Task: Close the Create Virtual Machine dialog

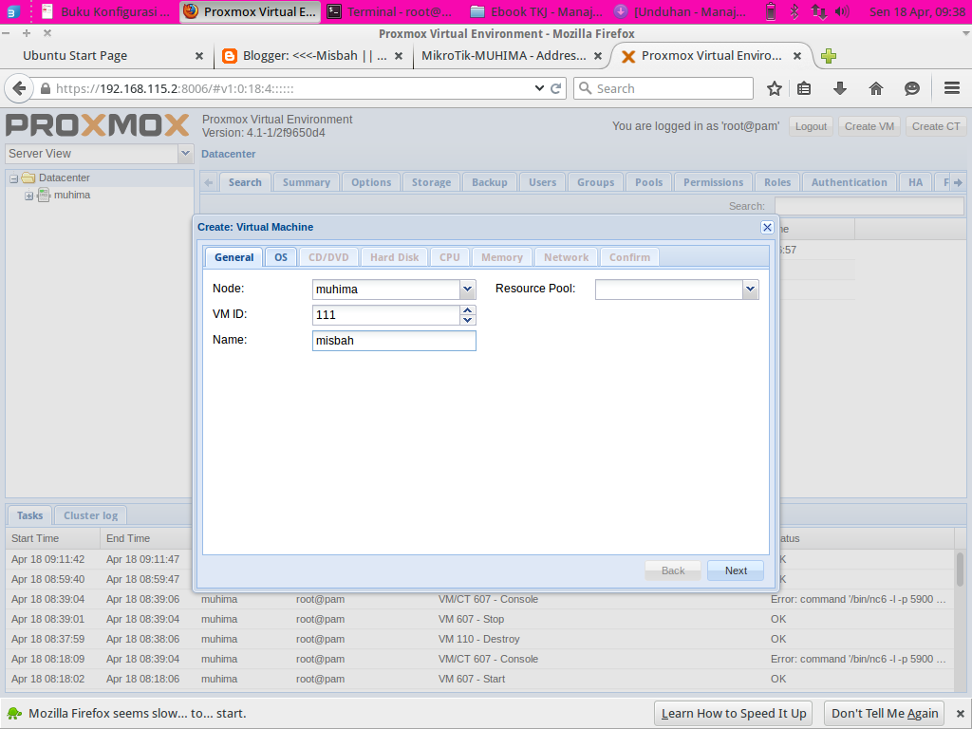Action: (x=767, y=228)
